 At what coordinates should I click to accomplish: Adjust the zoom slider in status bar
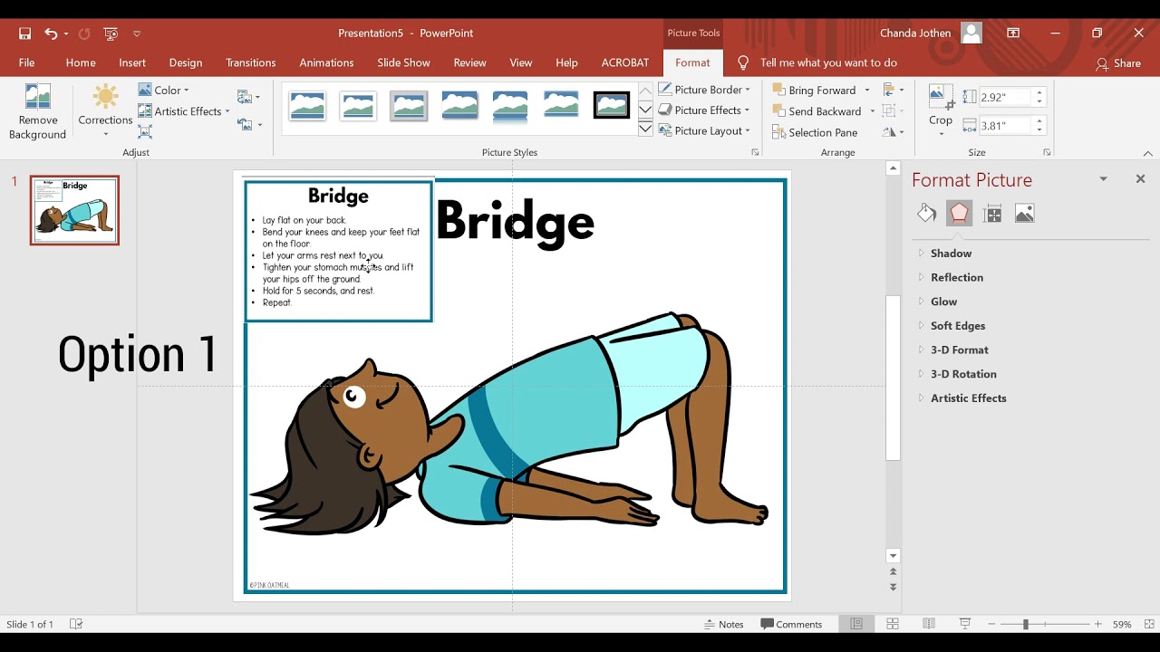[x=1026, y=624]
